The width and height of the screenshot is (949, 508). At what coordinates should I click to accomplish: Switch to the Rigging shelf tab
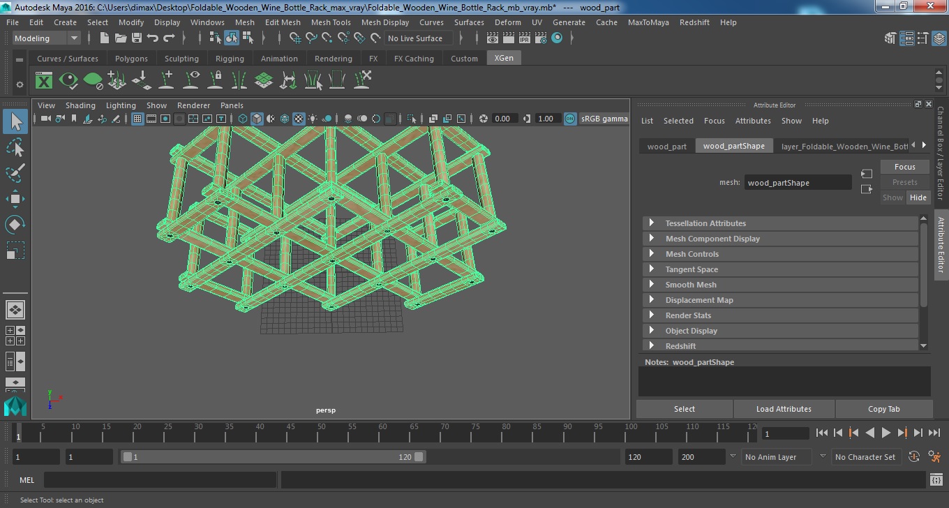click(x=230, y=59)
